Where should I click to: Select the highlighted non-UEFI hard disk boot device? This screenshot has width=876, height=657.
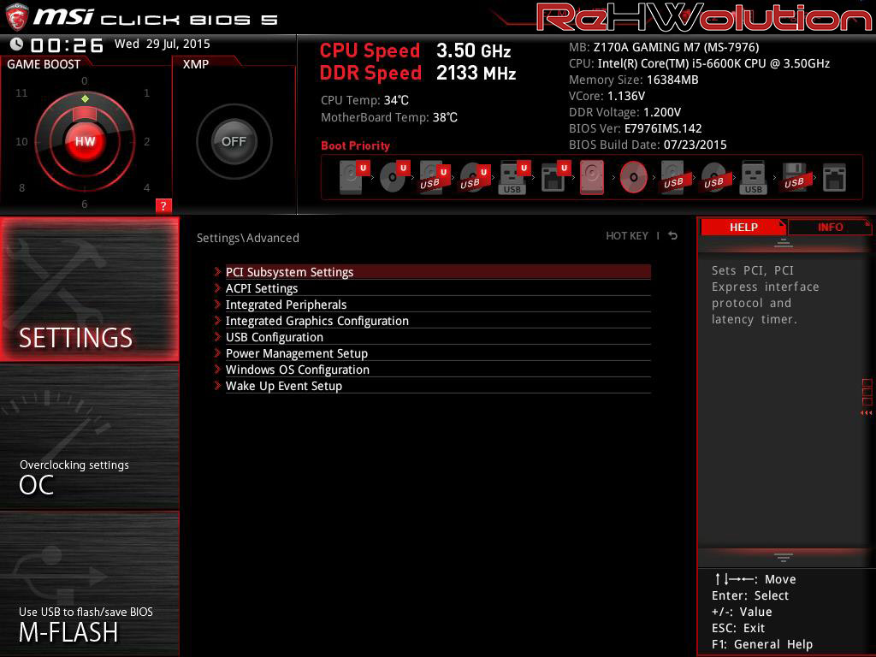point(592,177)
